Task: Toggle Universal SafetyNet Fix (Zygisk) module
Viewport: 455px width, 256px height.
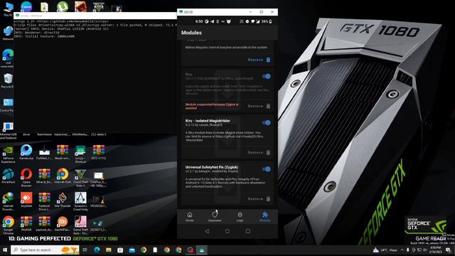Action: pyautogui.click(x=267, y=169)
